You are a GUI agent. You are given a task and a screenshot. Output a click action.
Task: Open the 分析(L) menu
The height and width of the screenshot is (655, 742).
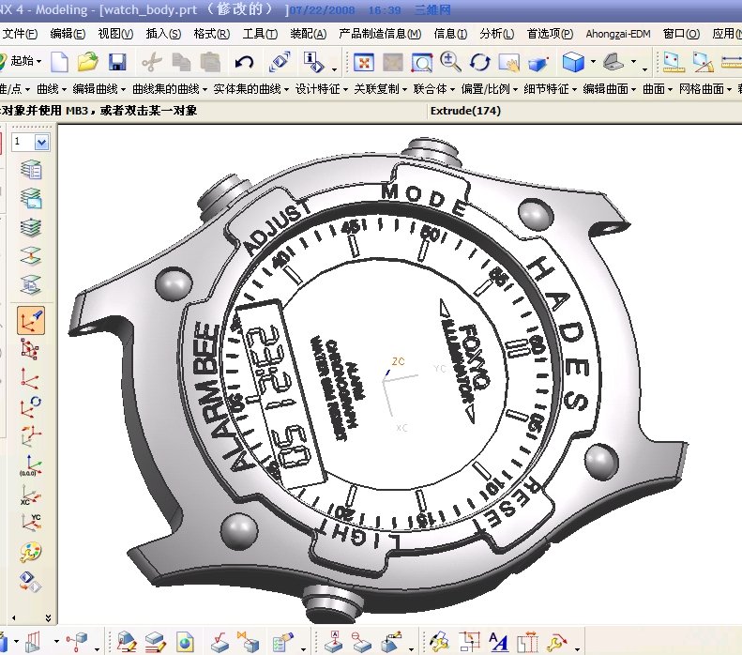tap(496, 34)
